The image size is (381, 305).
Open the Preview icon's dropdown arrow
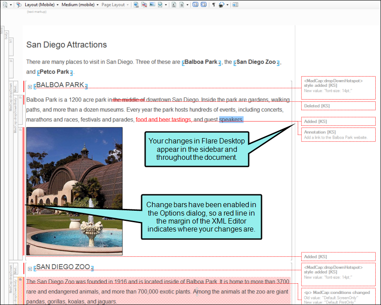tap(11, 5)
